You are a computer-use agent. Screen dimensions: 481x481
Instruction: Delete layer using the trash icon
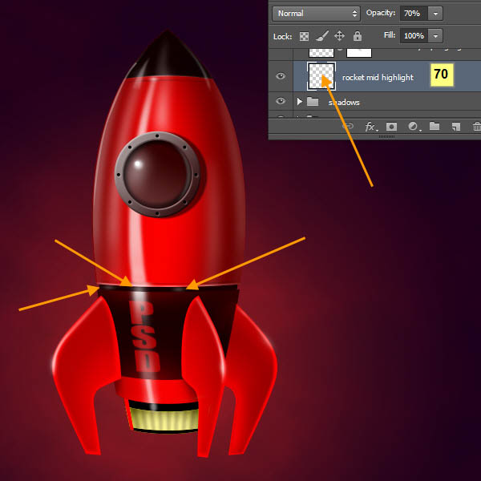click(475, 127)
